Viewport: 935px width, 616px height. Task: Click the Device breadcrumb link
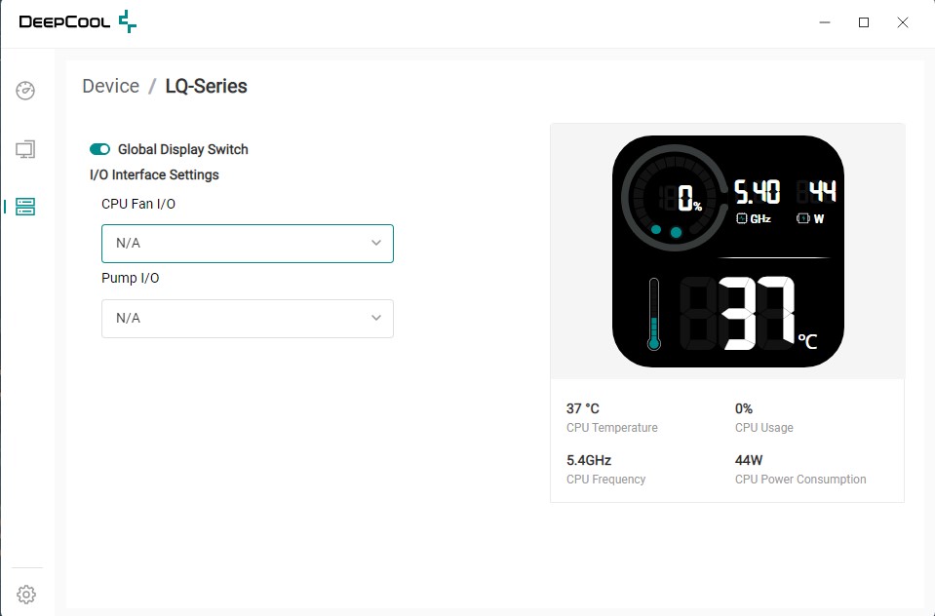tap(110, 86)
